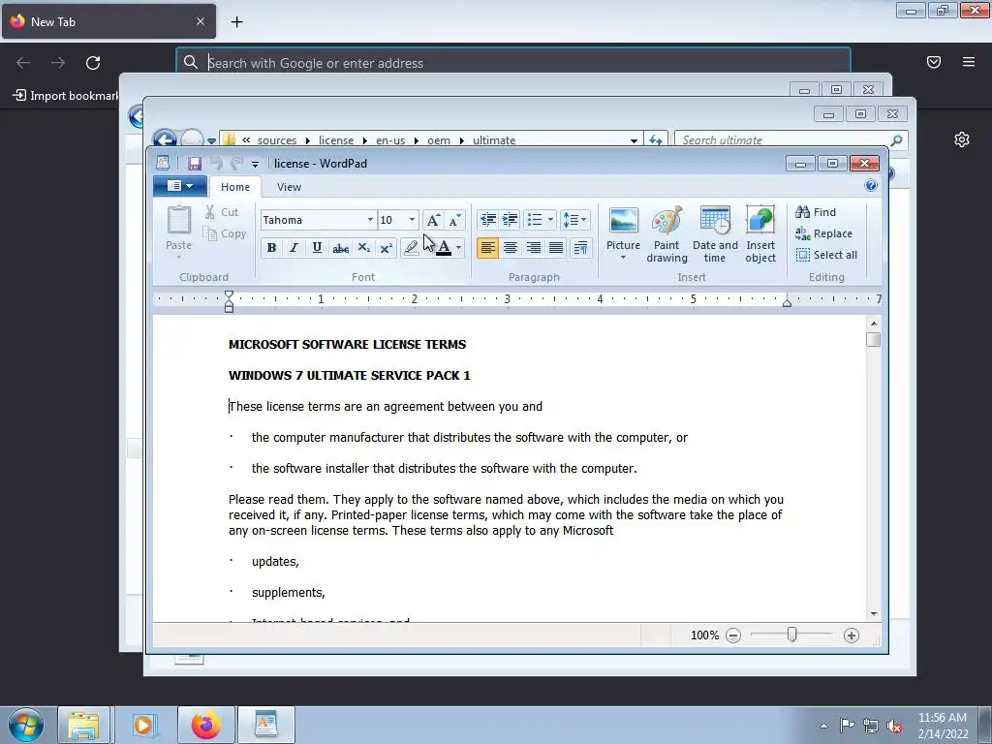The width and height of the screenshot is (992, 744).
Task: Click the taskbar clock 11:56 AM
Action: click(x=942, y=718)
